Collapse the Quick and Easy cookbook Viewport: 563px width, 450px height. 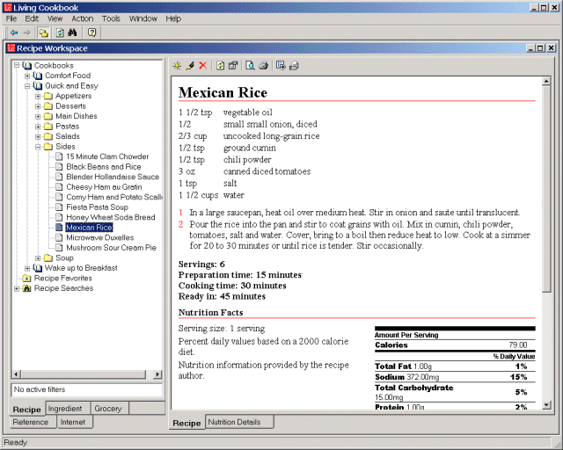pos(27,86)
